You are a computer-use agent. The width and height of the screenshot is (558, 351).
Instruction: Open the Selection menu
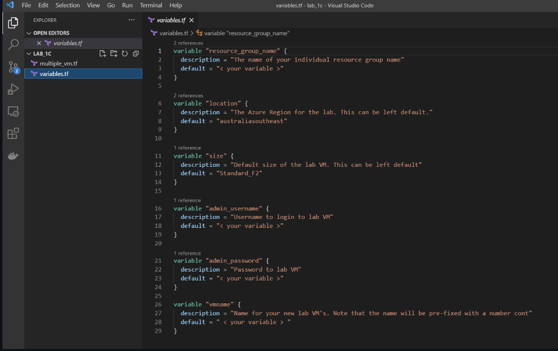coord(68,5)
